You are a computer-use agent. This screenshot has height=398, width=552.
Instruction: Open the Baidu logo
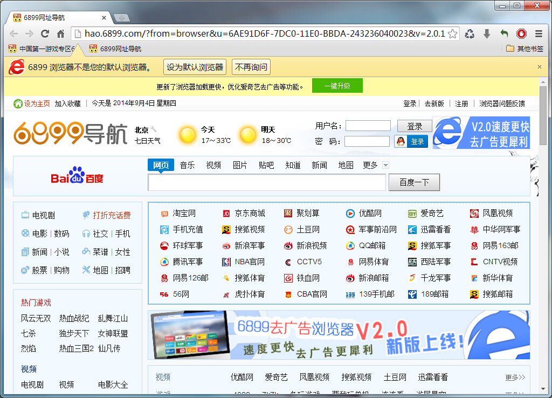tap(77, 175)
